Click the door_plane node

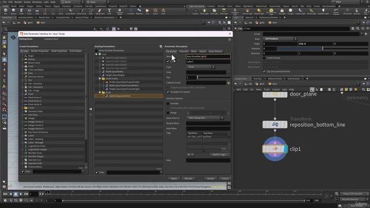point(275,94)
